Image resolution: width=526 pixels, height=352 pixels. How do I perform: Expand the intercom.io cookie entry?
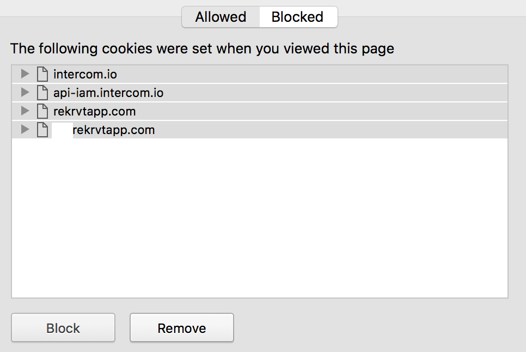[25, 74]
